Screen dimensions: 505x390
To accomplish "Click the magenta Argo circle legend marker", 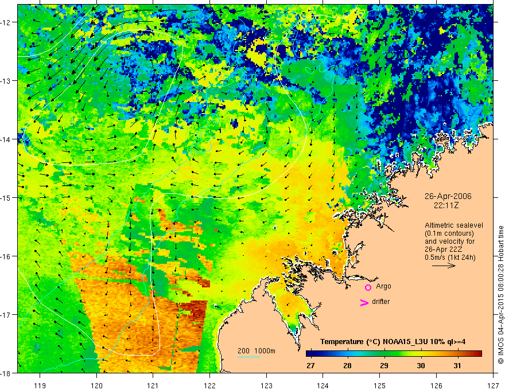I will coord(368,287).
